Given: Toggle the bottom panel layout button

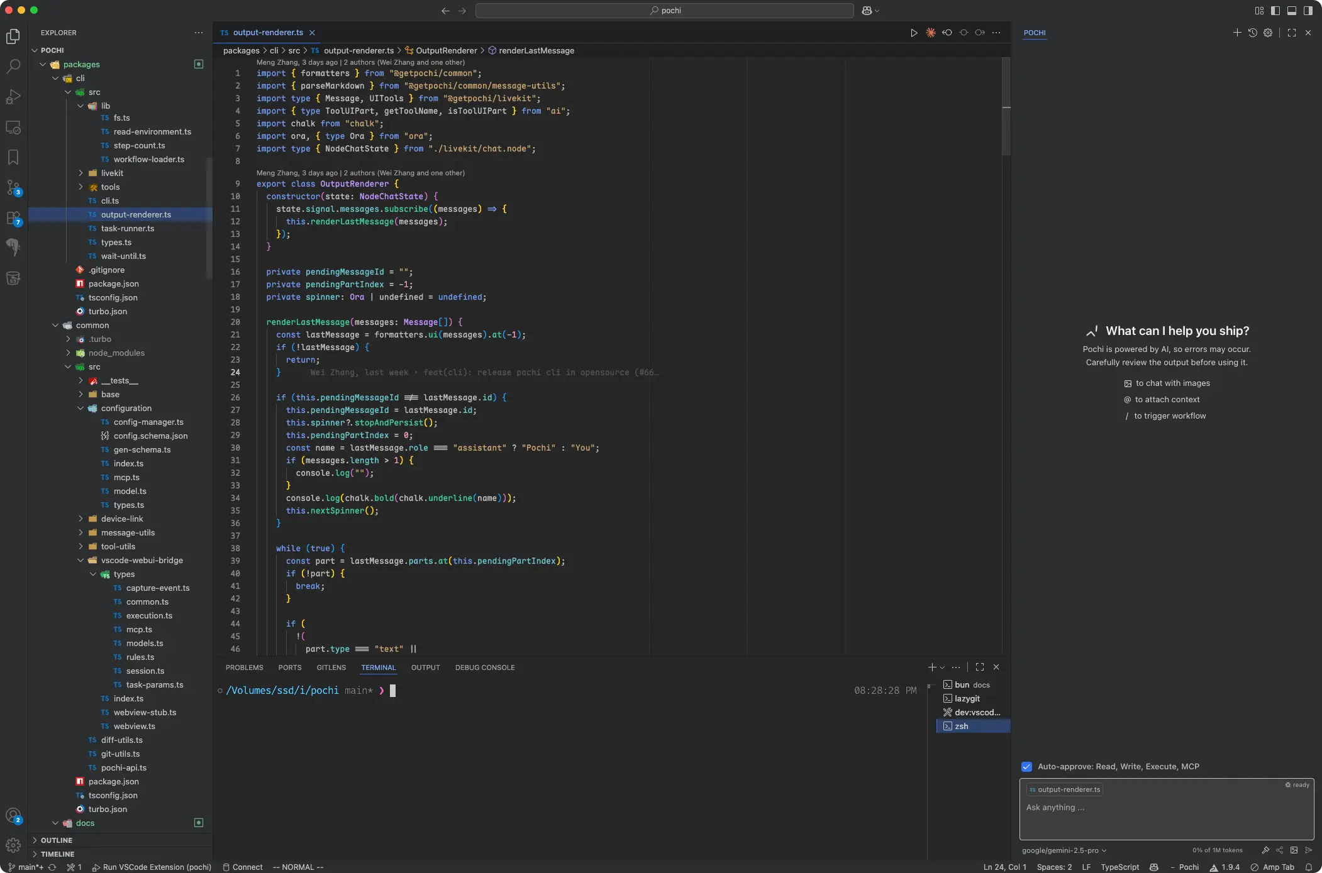Looking at the screenshot, I should (1291, 11).
